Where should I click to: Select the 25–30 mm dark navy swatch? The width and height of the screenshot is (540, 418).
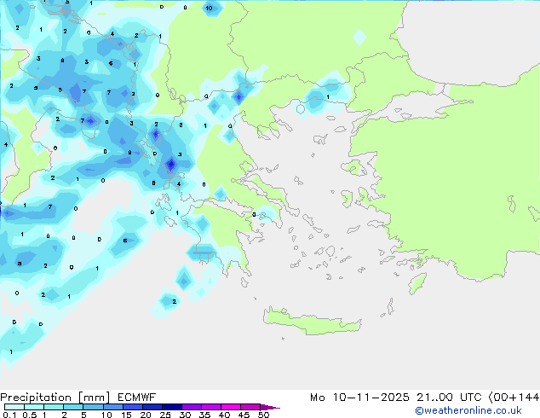coord(172,407)
